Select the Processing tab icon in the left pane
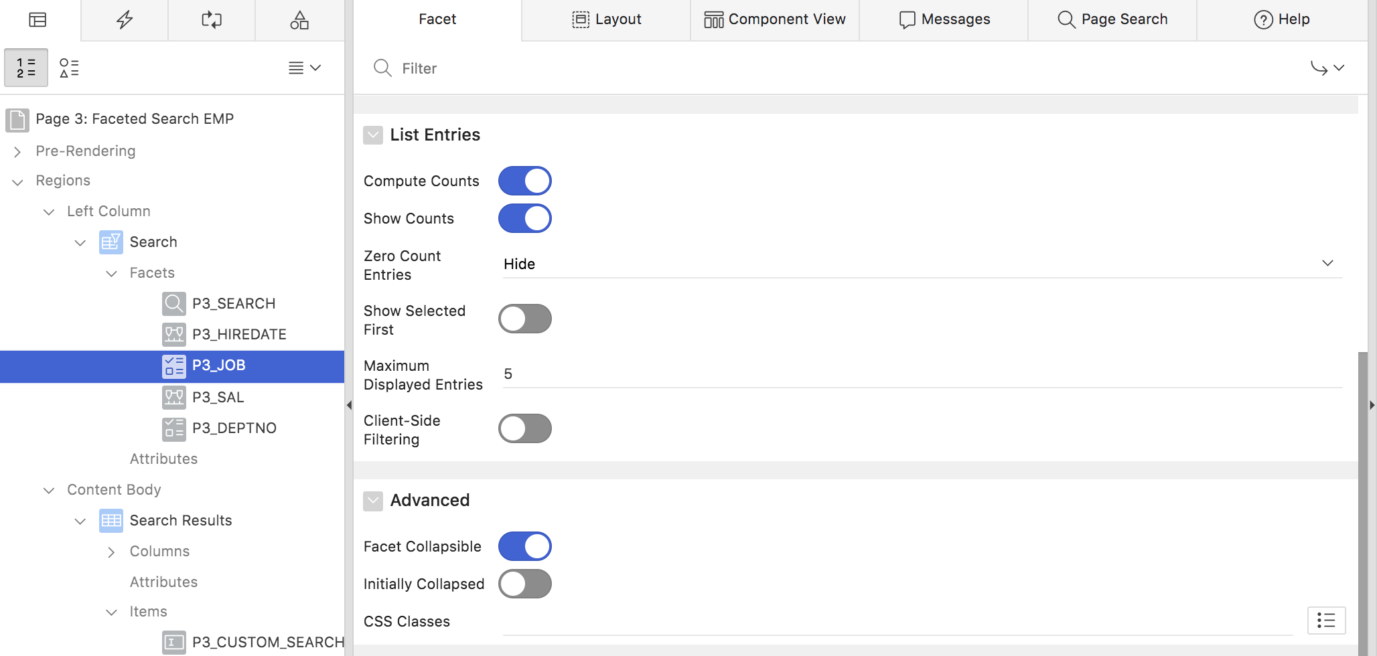Viewport: 1377px width, 656px height. pos(212,19)
